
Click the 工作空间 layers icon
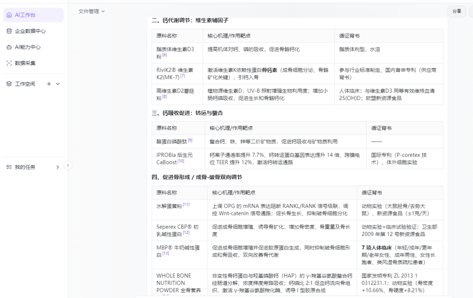pyautogui.click(x=9, y=84)
